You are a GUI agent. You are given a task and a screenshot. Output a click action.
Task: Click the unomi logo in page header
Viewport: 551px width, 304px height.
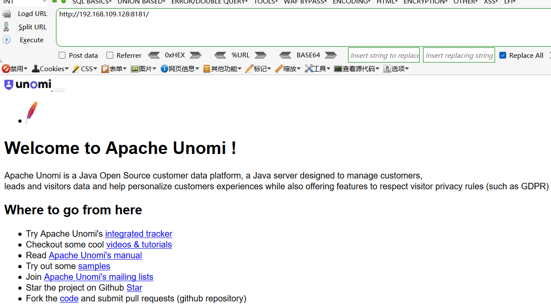(28, 85)
